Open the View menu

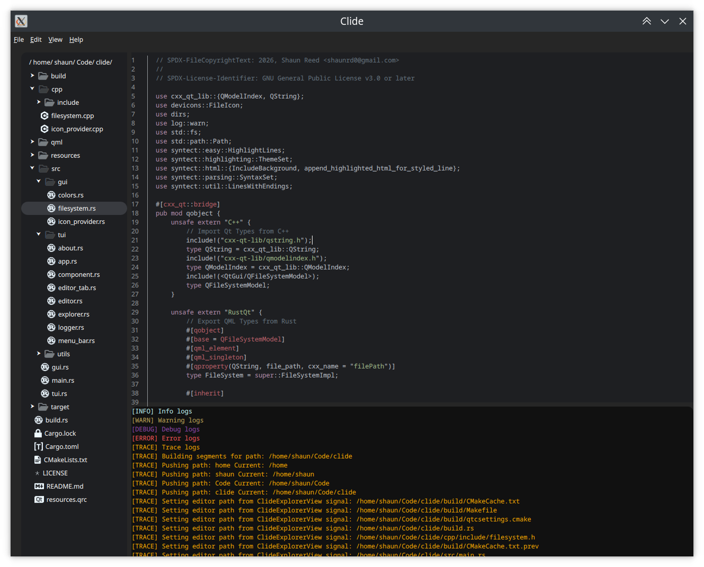pos(55,40)
